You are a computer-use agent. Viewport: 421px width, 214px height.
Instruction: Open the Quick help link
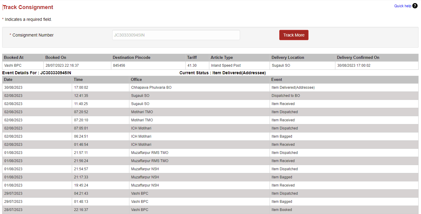pos(403,6)
